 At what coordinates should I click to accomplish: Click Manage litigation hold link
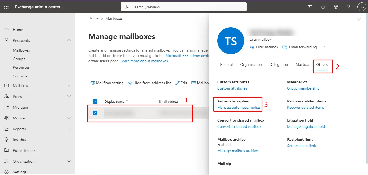306,126
